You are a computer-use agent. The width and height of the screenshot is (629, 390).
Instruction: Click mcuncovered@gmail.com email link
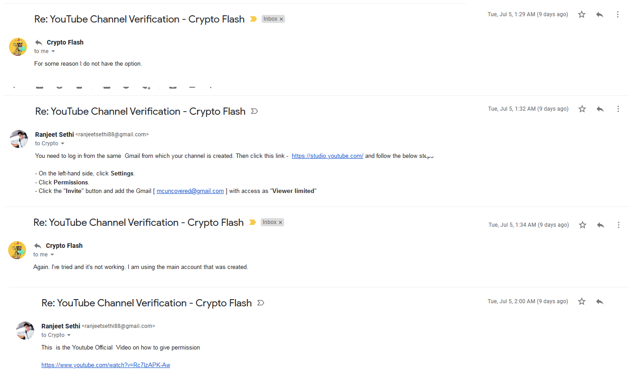190,191
